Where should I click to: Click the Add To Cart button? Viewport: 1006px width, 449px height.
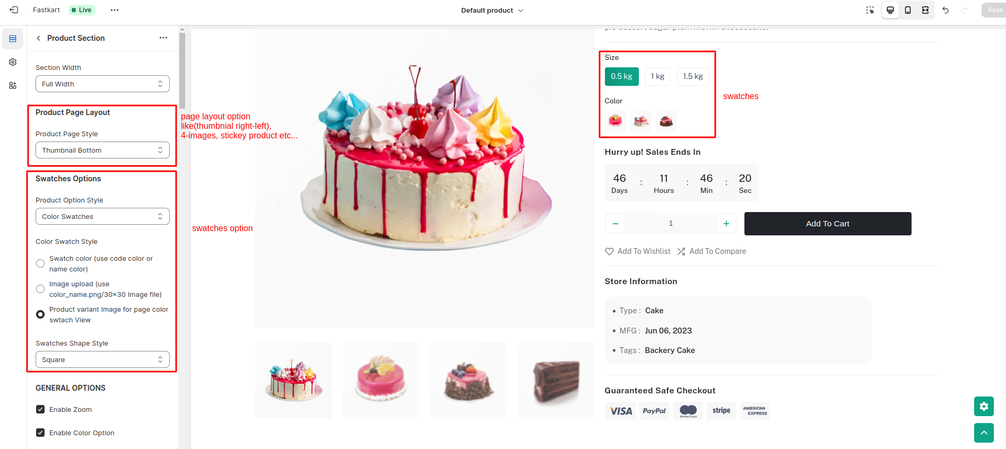coord(827,223)
